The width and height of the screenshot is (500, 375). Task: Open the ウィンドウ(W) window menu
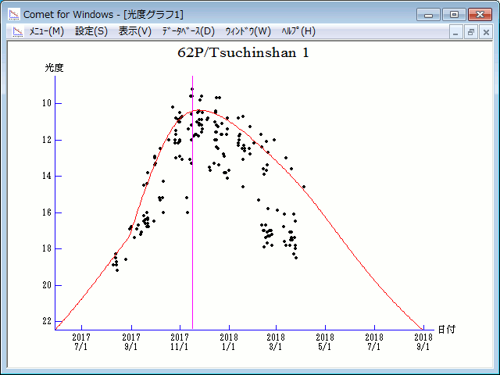(x=248, y=31)
